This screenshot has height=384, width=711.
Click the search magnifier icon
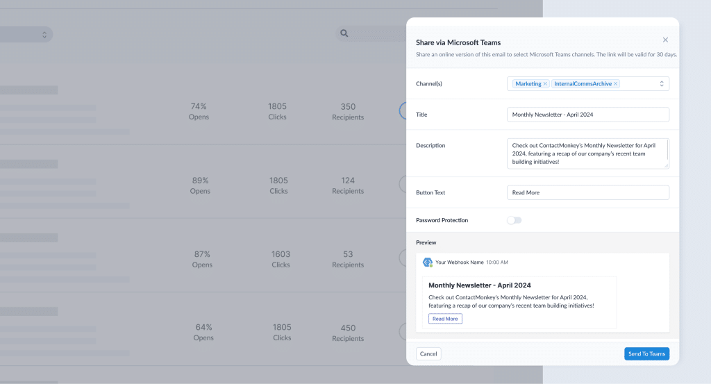tap(344, 33)
